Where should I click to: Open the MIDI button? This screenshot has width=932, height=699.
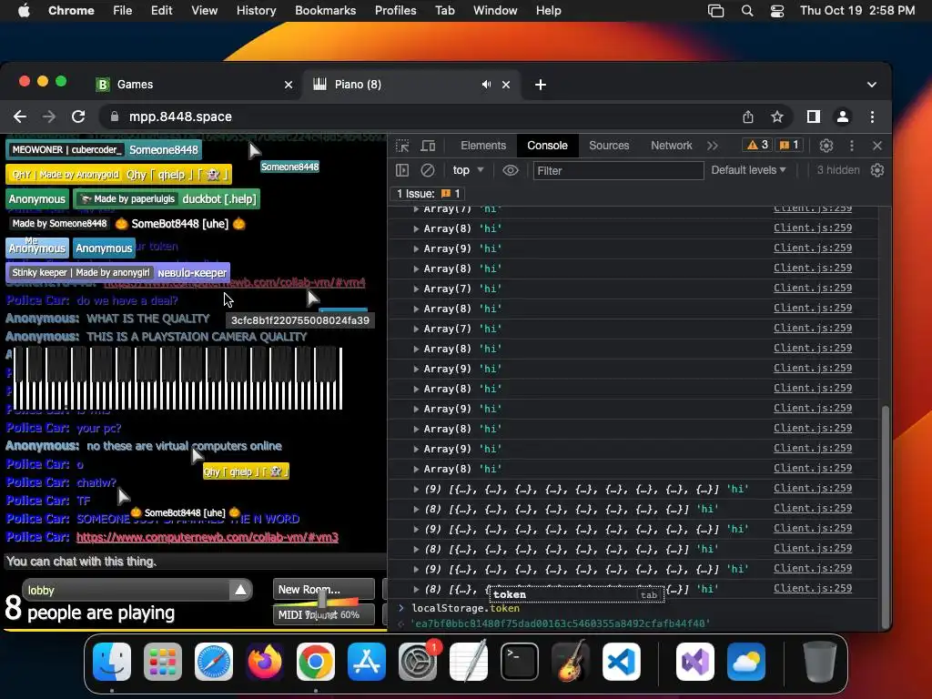324,614
